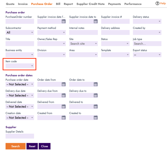Viewport: 167px width, 167px height.
Task: Expand the Export status dropdown
Action: (x=147, y=55)
